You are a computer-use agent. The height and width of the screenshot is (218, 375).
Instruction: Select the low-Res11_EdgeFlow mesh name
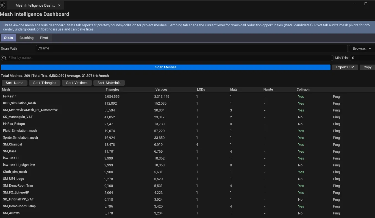point(19,165)
